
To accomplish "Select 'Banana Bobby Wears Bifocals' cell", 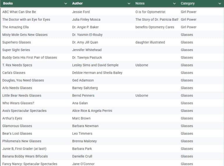I will (25, 156).
